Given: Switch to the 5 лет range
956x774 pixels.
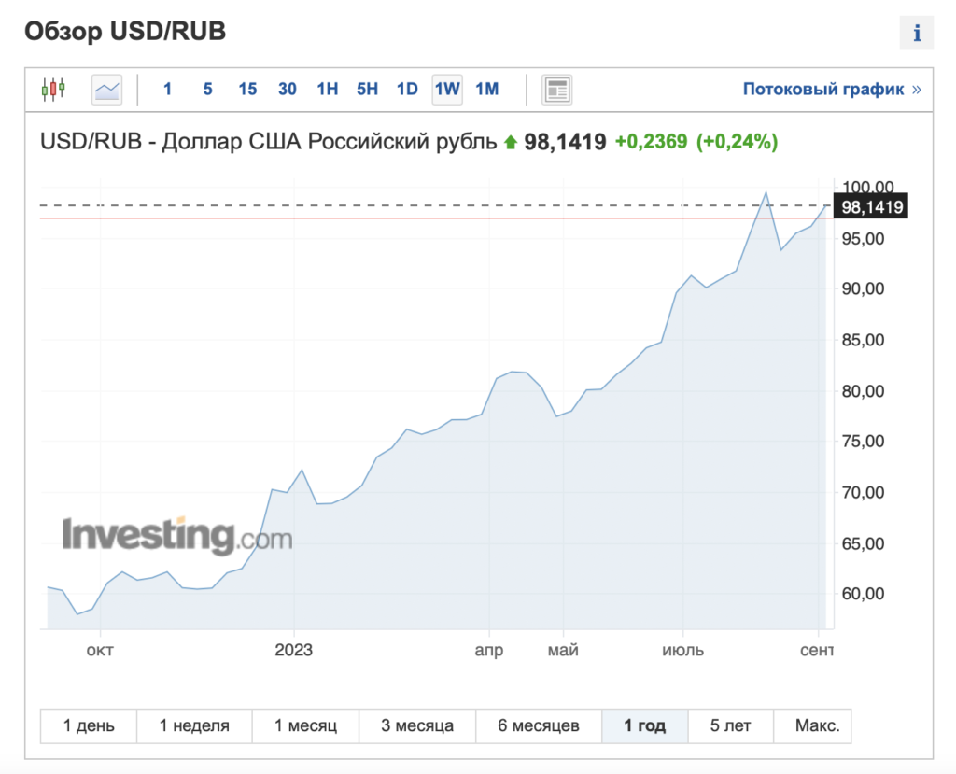Looking at the screenshot, I should 730,725.
